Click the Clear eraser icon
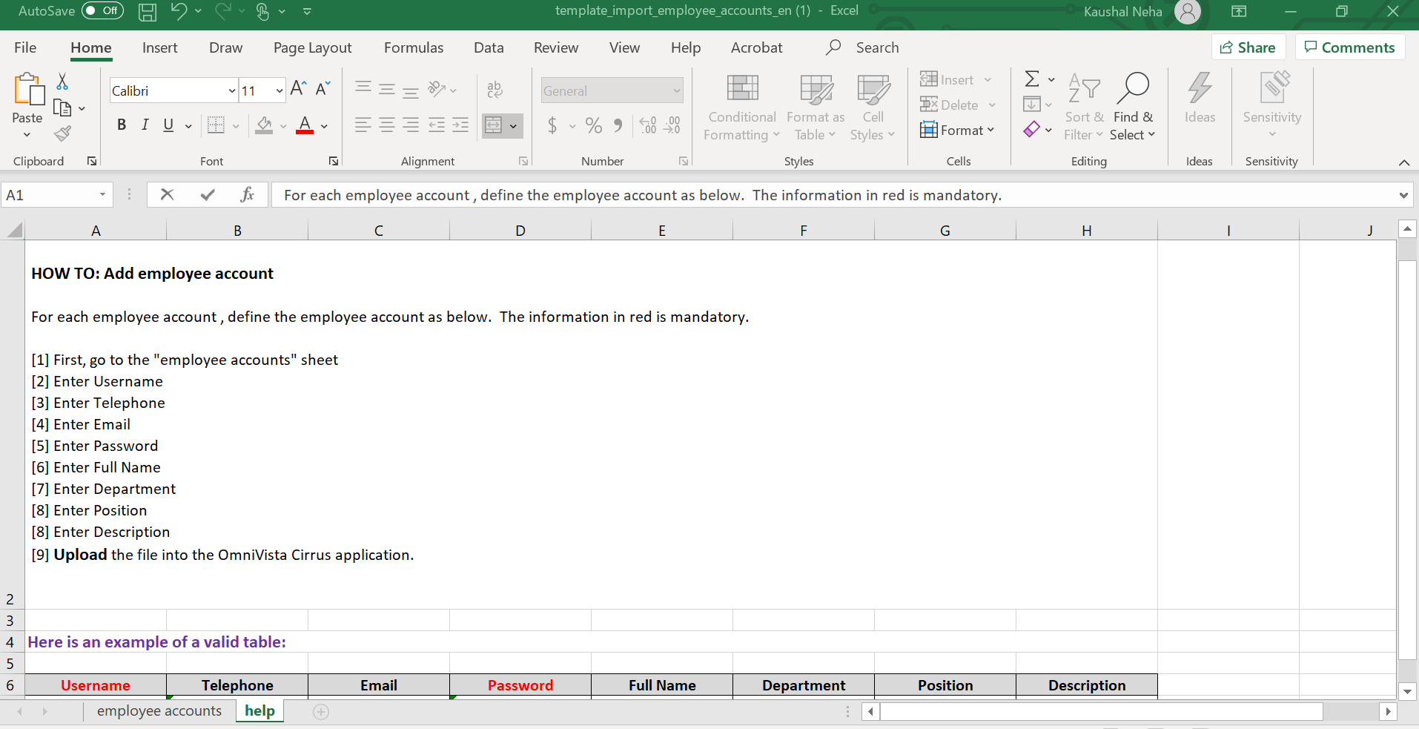 pyautogui.click(x=1031, y=130)
